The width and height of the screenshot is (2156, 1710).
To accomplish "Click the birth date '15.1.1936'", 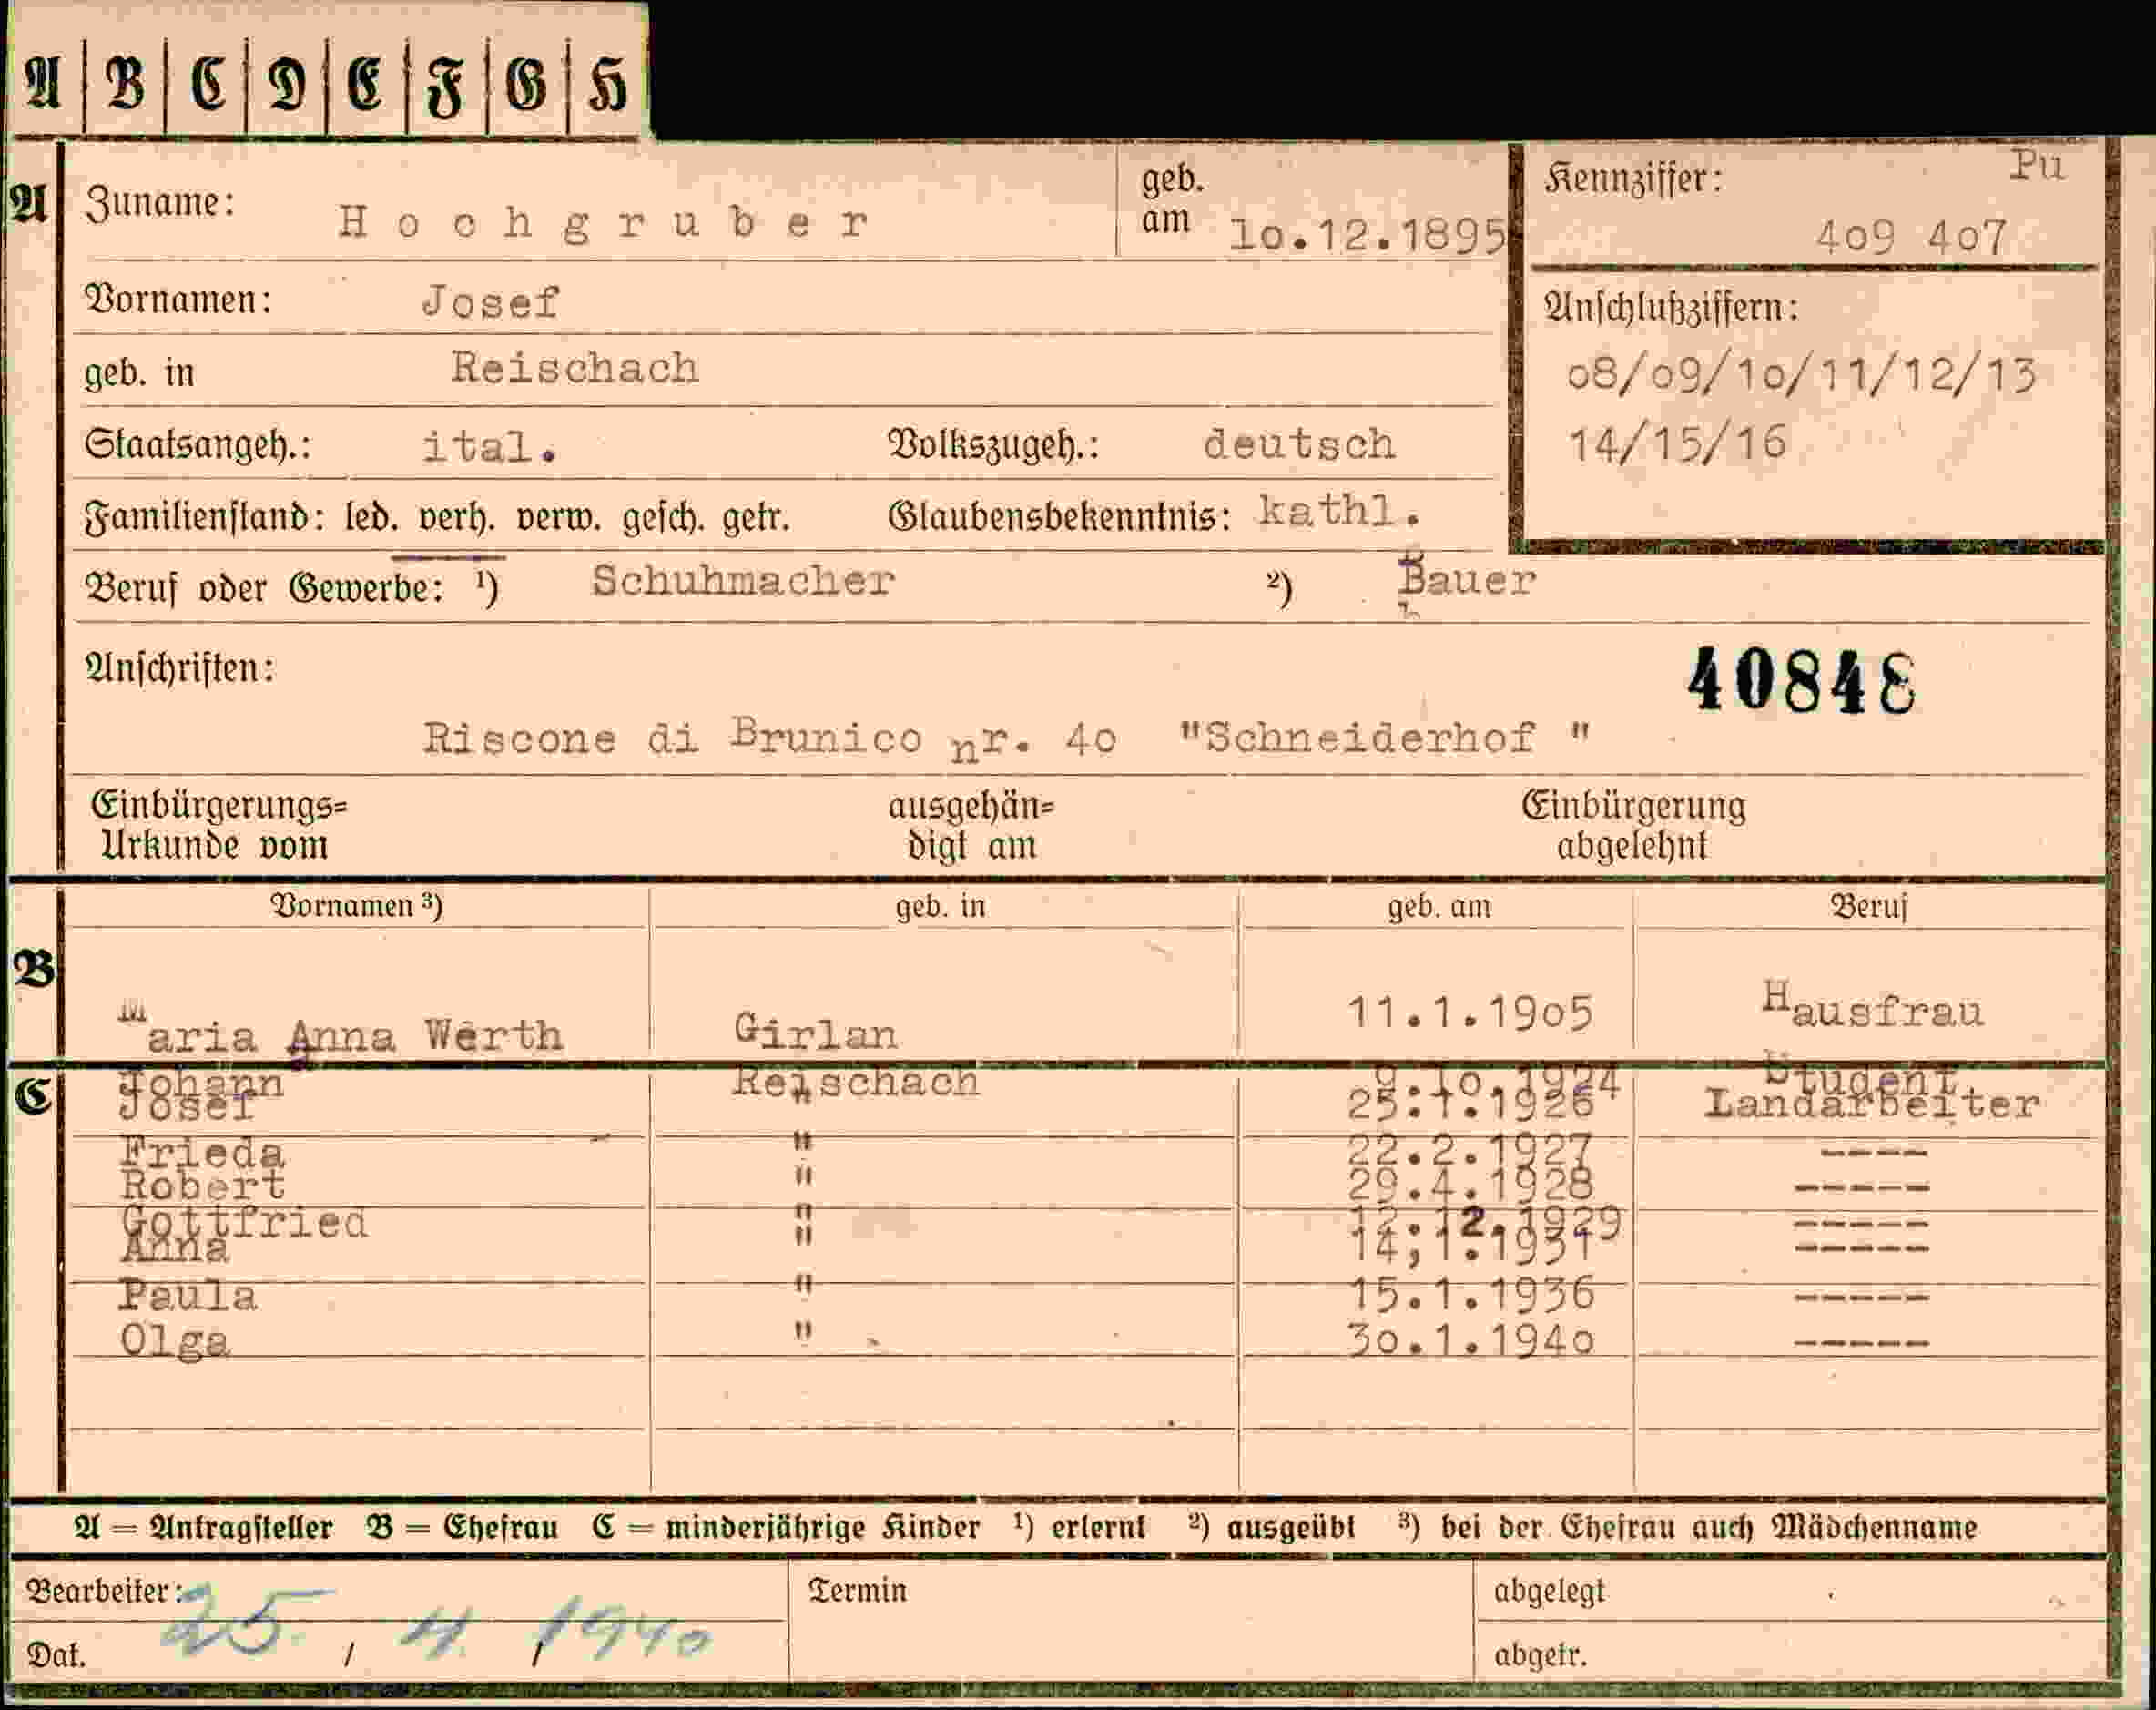I will (x=1470, y=1294).
